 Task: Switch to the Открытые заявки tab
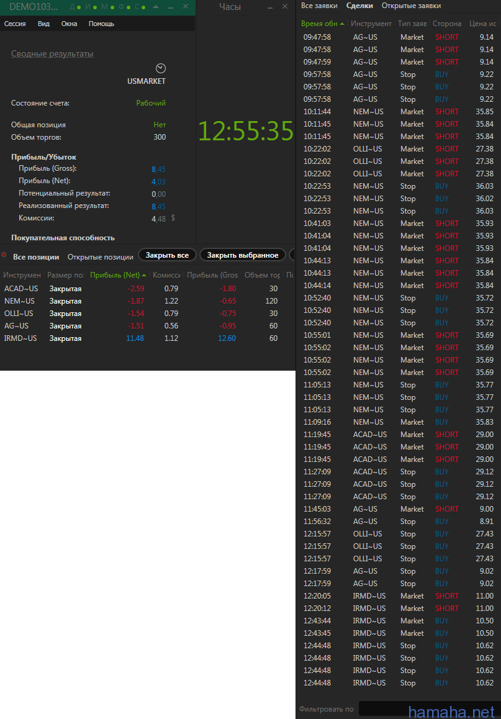[x=411, y=6]
